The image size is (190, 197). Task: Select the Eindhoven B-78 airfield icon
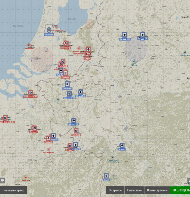click(x=69, y=94)
